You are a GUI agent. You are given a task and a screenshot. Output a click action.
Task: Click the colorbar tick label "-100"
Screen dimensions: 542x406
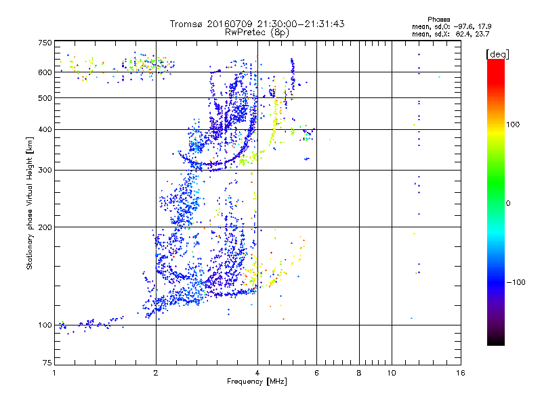(516, 282)
